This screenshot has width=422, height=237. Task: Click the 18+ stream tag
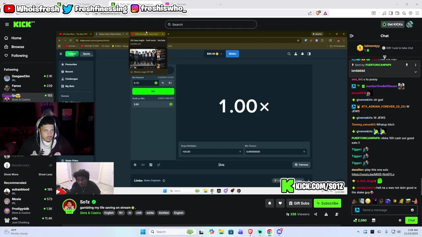click(121, 213)
